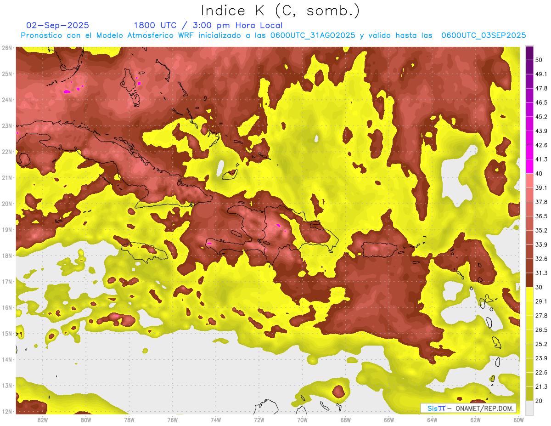Click the longitude axis label "68W"

[x=345, y=420]
